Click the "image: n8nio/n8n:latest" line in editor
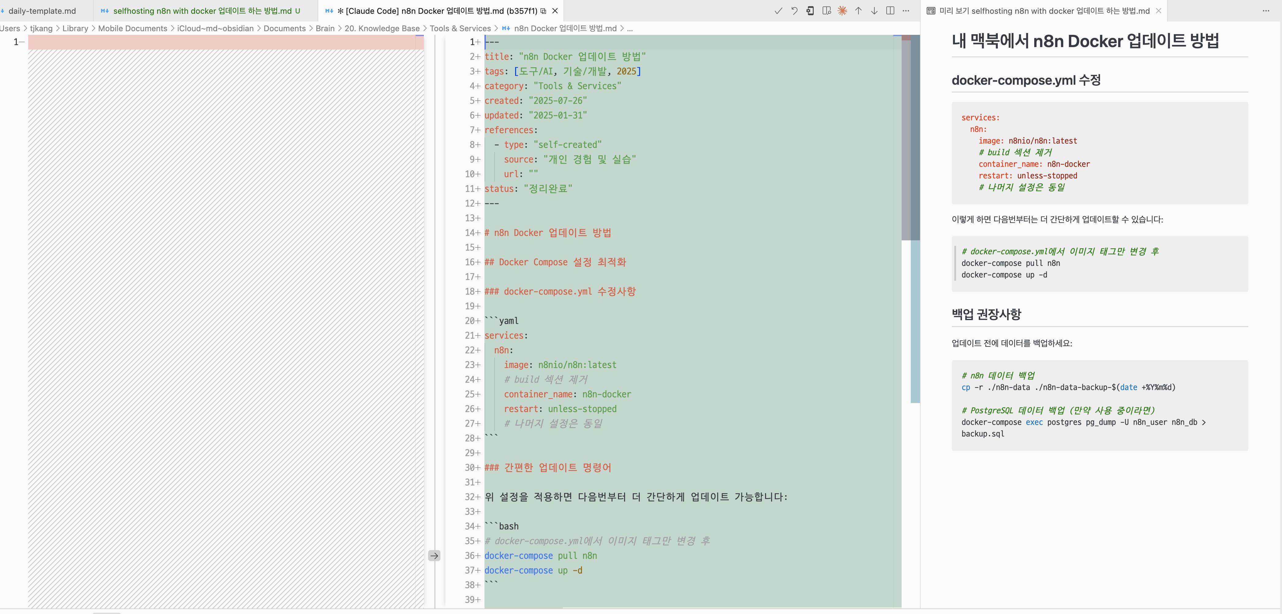Screen dimensions: 1282x614 pyautogui.click(x=560, y=364)
